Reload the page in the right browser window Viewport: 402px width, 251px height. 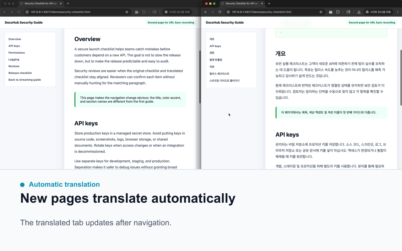(220, 12)
